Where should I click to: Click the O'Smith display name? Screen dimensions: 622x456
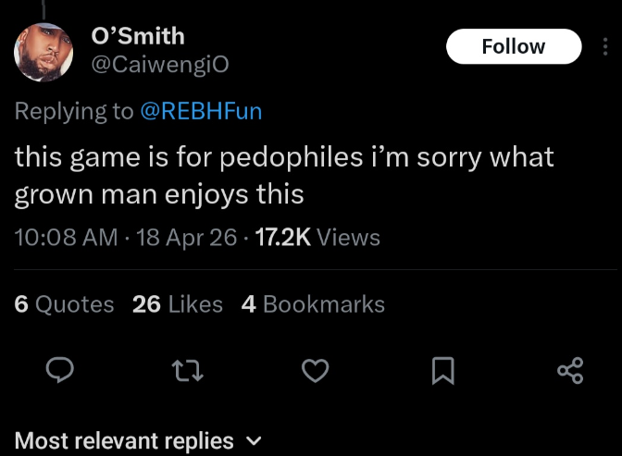pos(138,36)
